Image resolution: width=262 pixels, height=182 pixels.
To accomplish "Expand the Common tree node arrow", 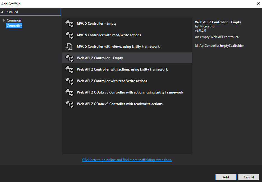I will (x=4, y=20).
